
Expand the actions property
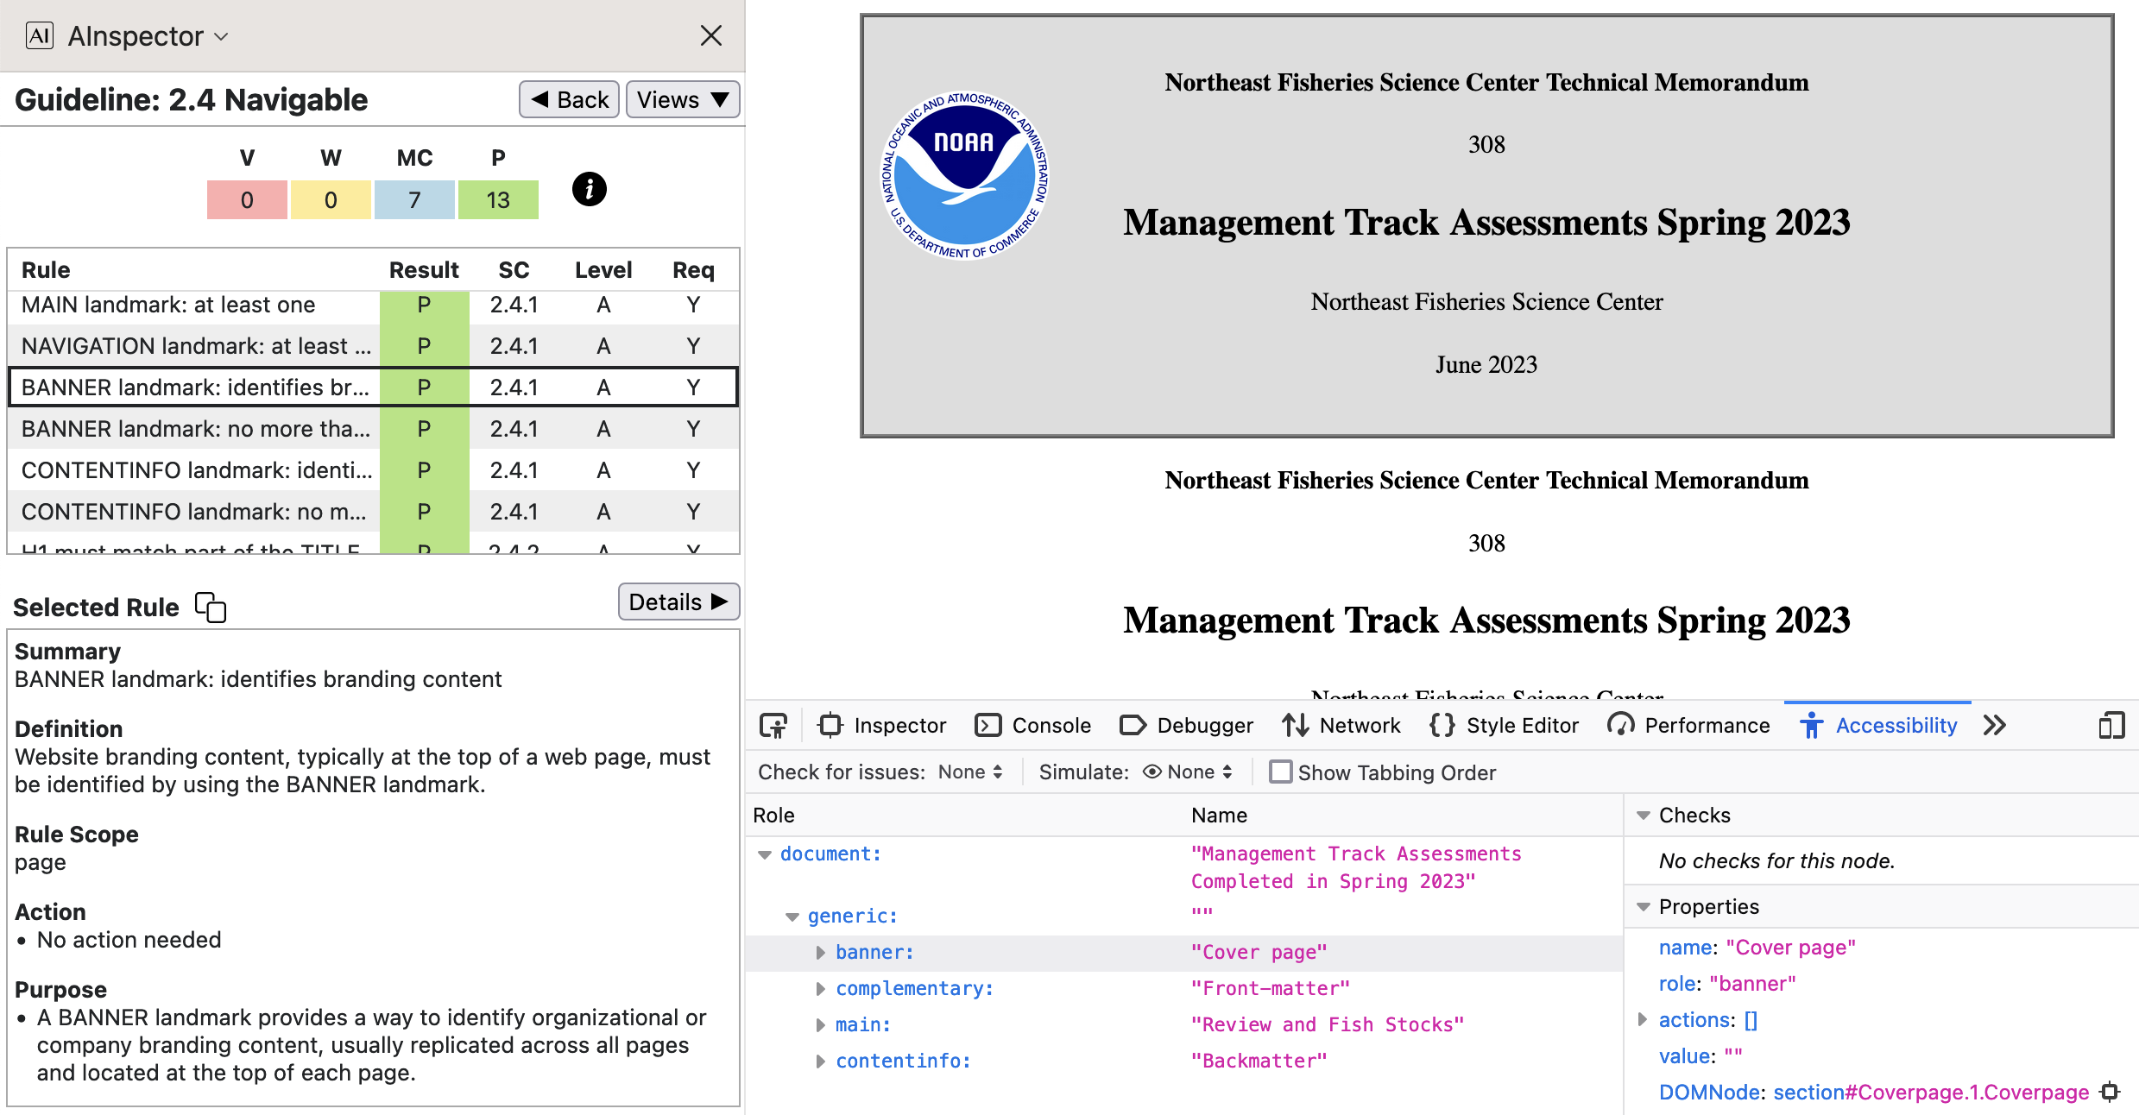[1643, 1020]
